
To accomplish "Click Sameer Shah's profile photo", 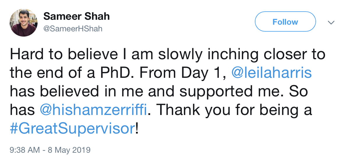I will coord(24,23).
